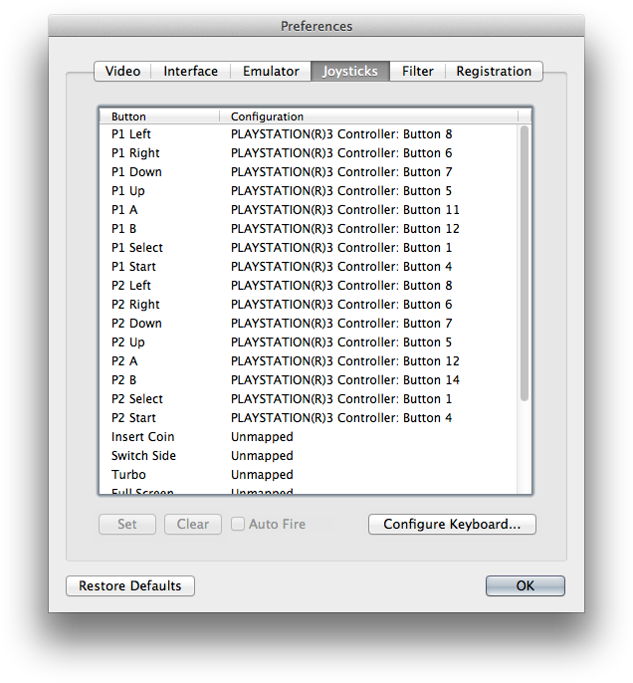
Task: Switch to the Registration tab
Action: pyautogui.click(x=494, y=71)
